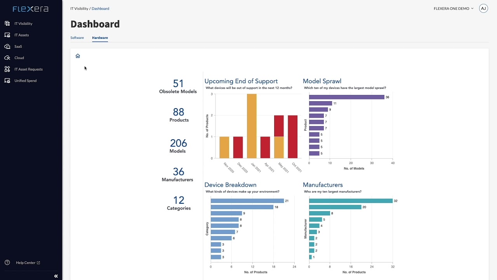Click the 51 Obsolete Models metric
This screenshot has width=497, height=280.
tap(178, 86)
